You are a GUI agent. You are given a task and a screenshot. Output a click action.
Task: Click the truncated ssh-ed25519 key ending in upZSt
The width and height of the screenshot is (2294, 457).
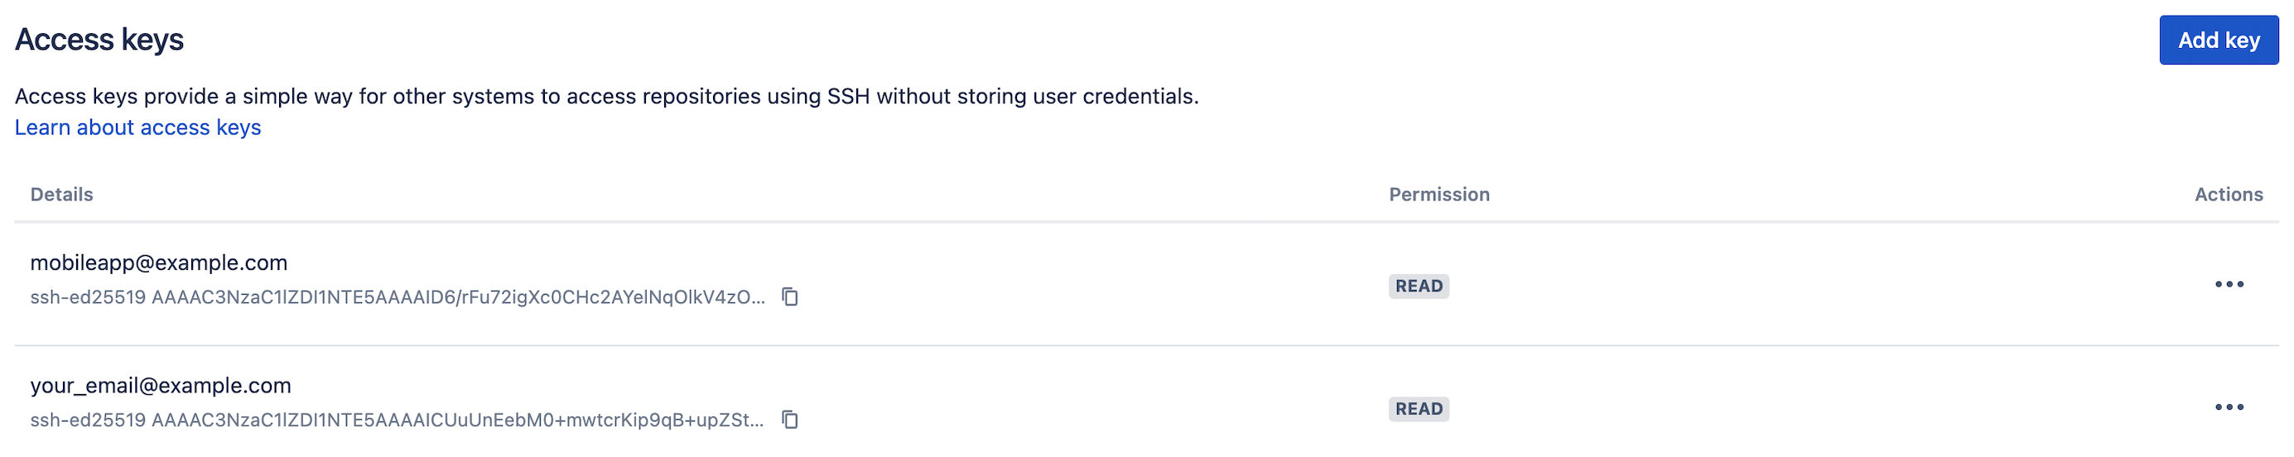(x=398, y=420)
